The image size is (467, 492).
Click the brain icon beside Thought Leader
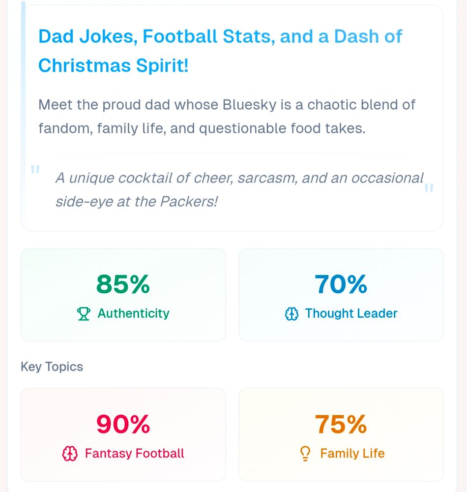[292, 314]
